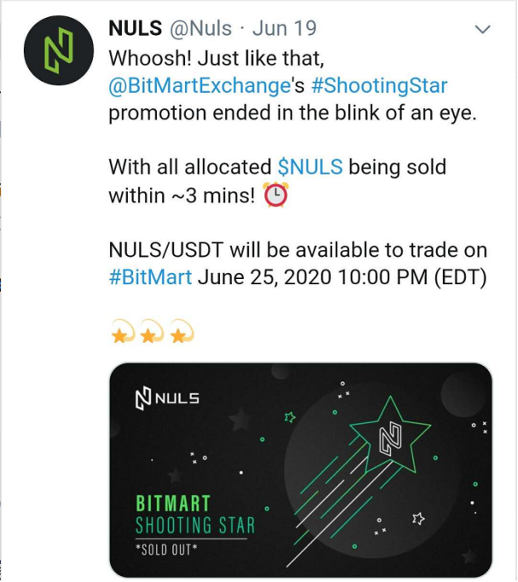
Task: Click the NULS display name
Action: (x=135, y=28)
